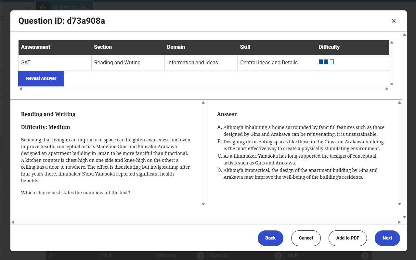Screen dimensions: 416x260
Task: Click the Reading and Writing passage heading
Action: [48, 114]
